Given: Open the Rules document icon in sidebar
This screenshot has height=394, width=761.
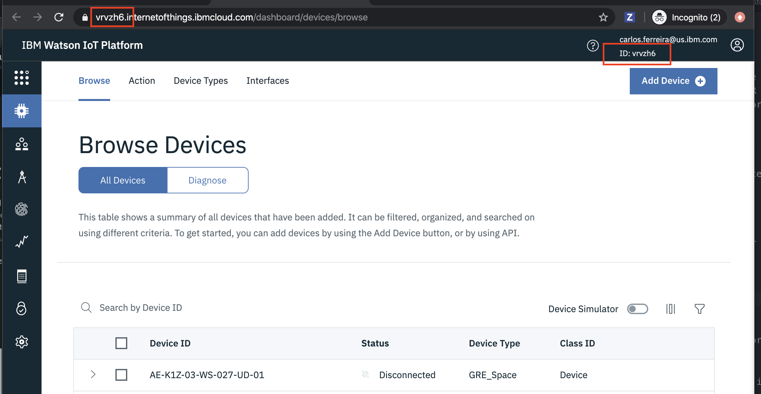Looking at the screenshot, I should pos(22,276).
